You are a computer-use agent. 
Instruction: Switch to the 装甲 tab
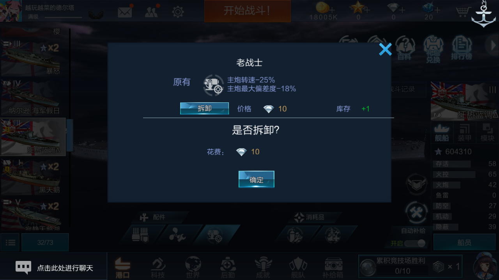[x=465, y=133]
